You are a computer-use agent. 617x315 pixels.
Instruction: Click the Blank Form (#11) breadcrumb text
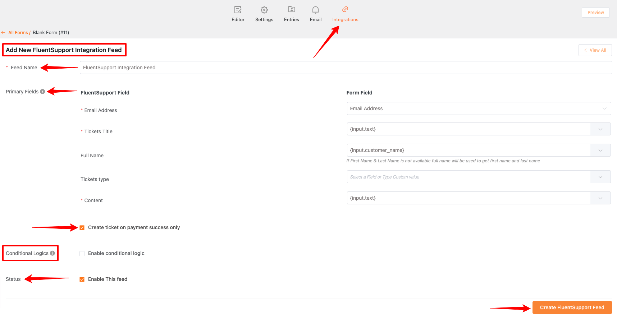pos(51,33)
